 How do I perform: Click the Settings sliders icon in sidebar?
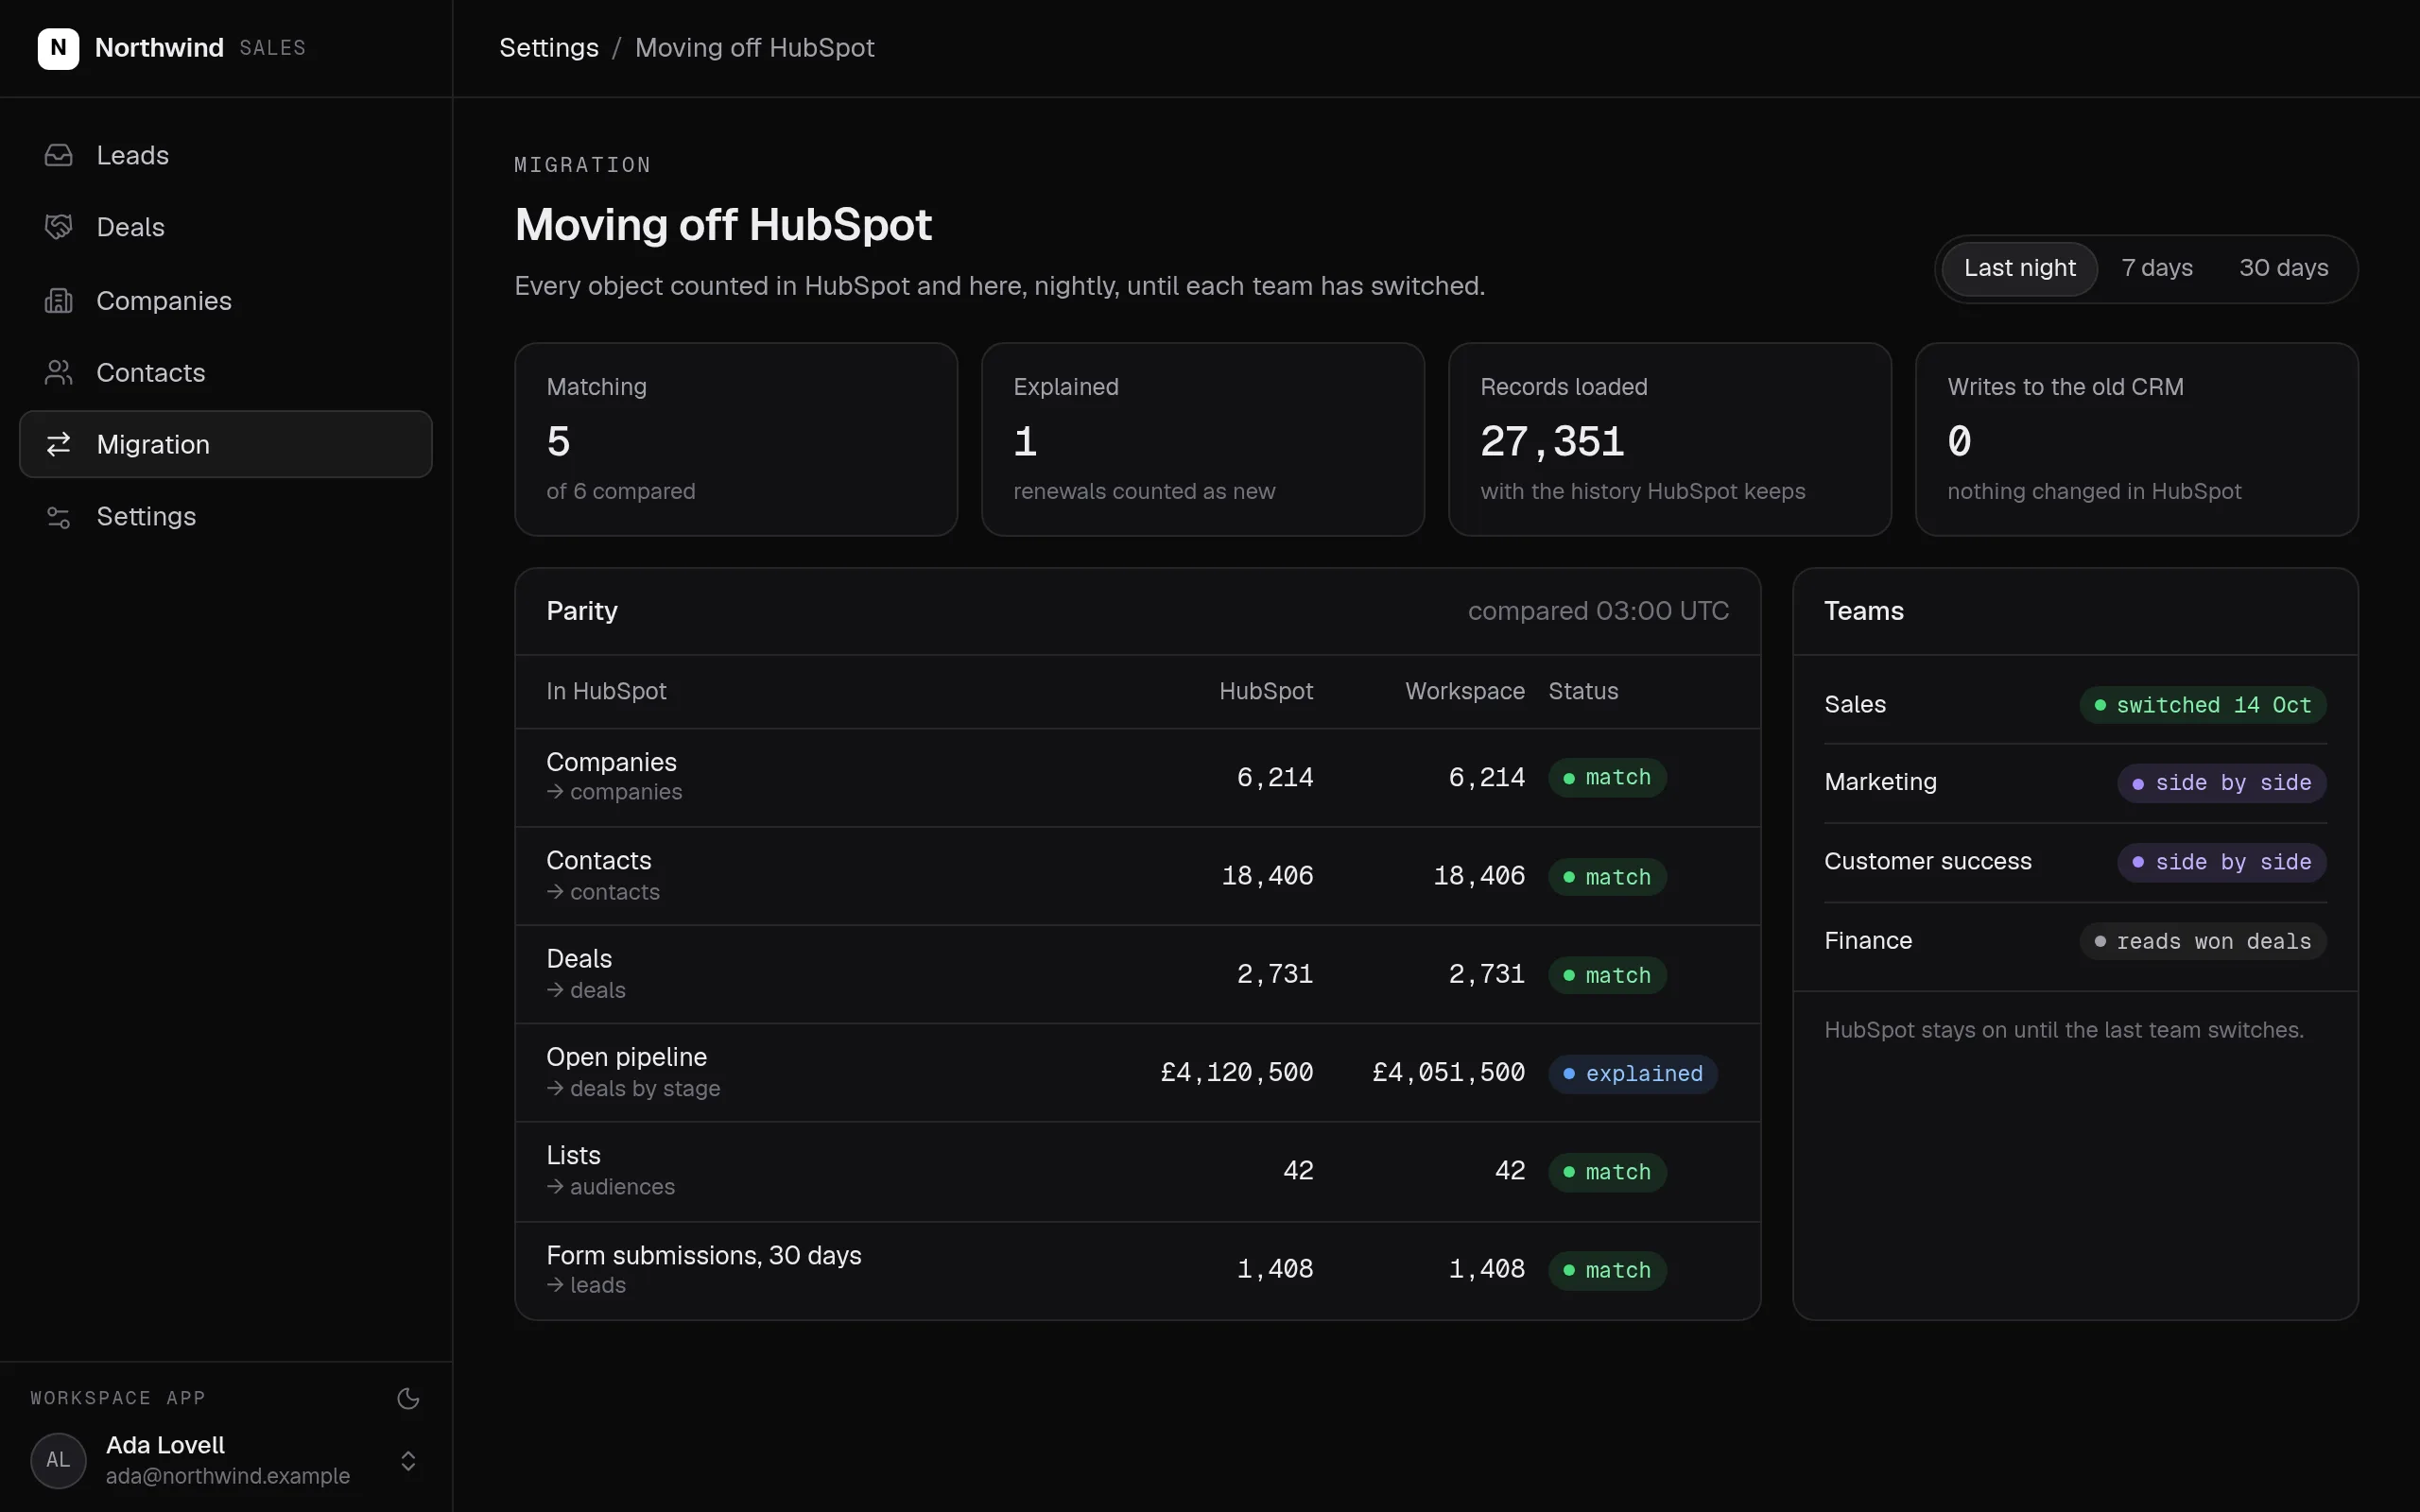point(58,516)
